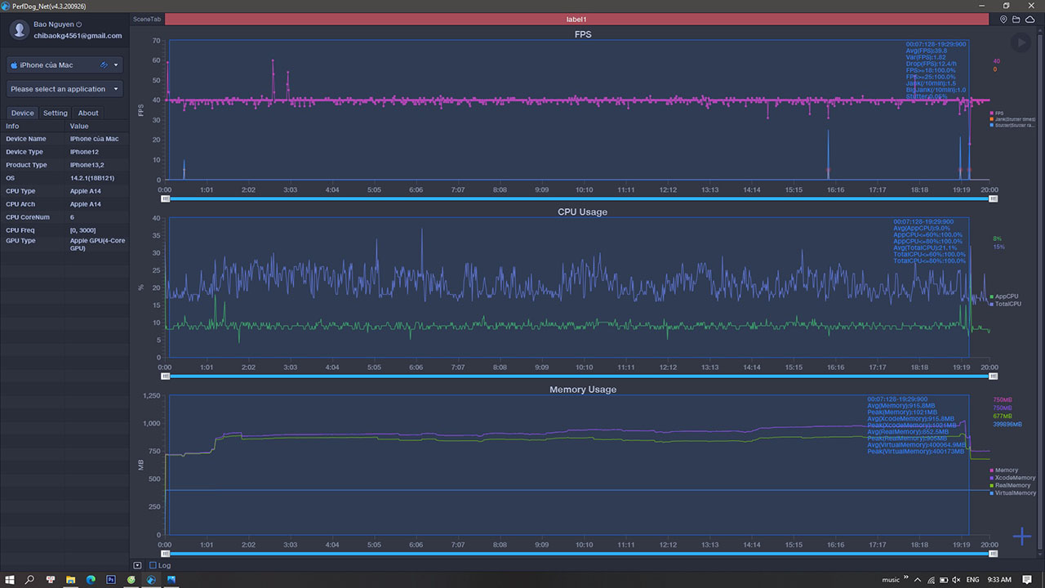This screenshot has width=1045, height=588.
Task: Switch to the About tab
Action: pyautogui.click(x=88, y=113)
